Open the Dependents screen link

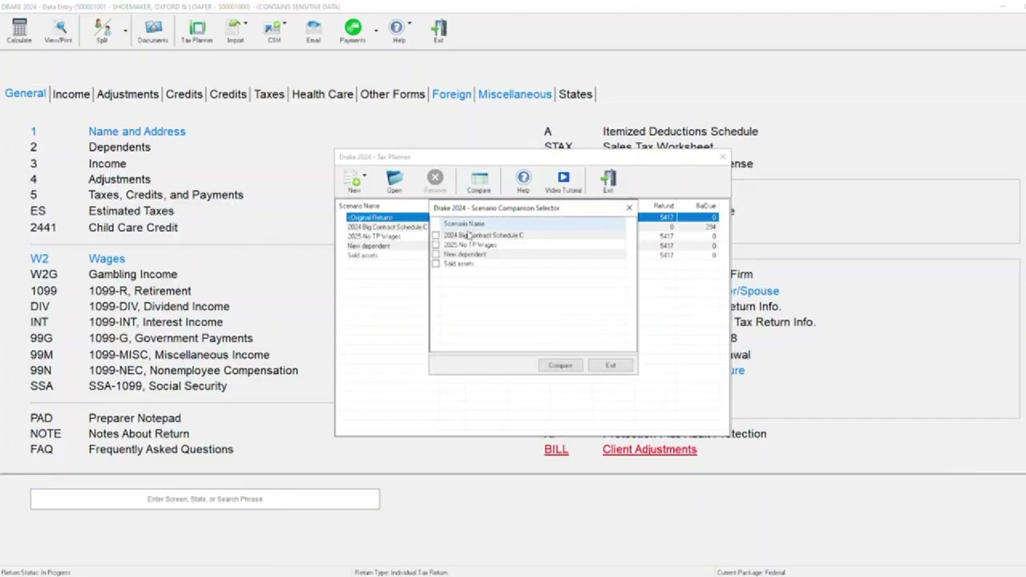[119, 147]
